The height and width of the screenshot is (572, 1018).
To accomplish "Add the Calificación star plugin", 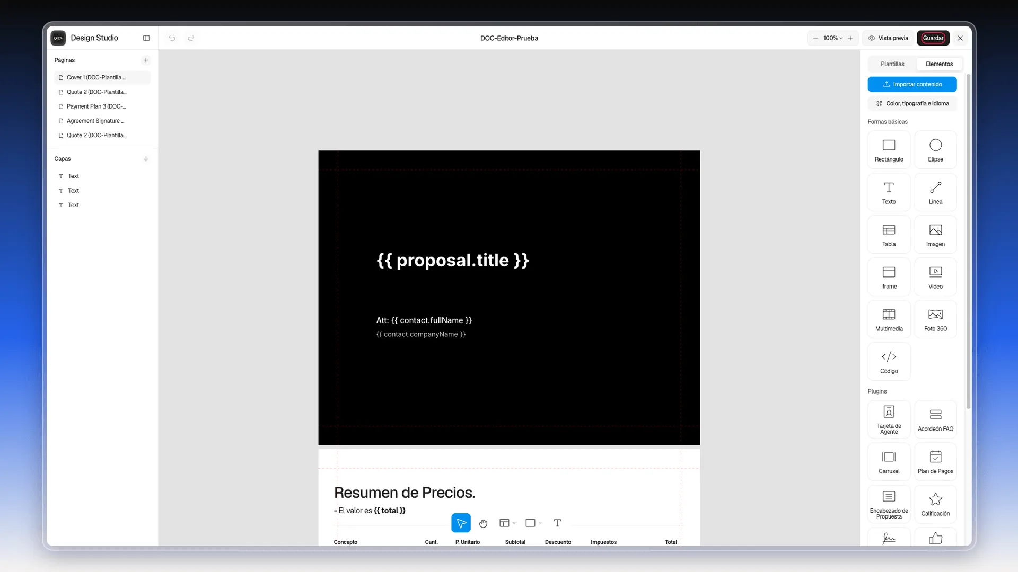I will 935,504.
